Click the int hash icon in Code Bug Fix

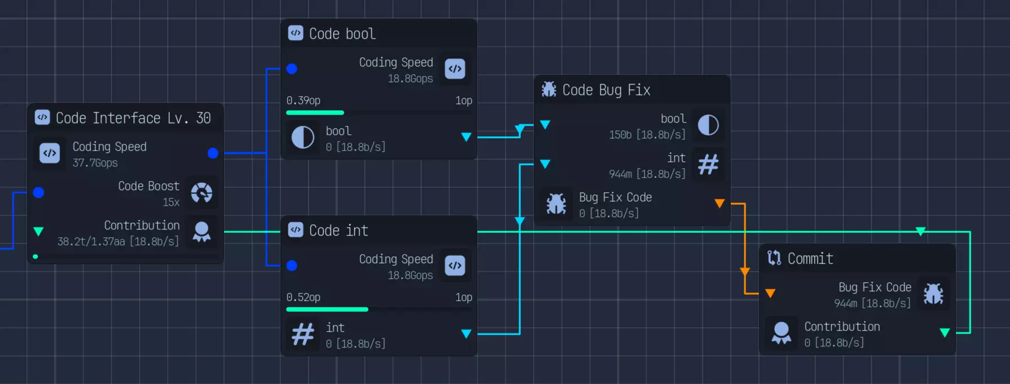click(708, 164)
